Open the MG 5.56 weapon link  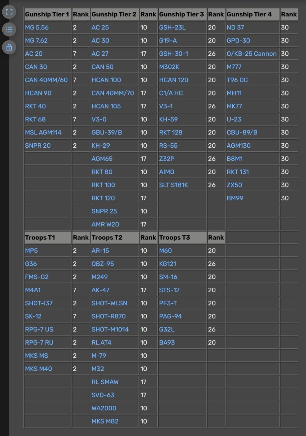37,27
